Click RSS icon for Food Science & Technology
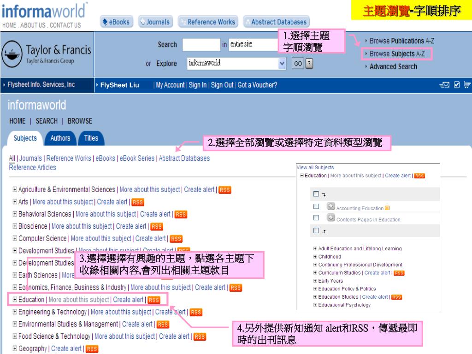Screen dimensions: 472x354 200,337
